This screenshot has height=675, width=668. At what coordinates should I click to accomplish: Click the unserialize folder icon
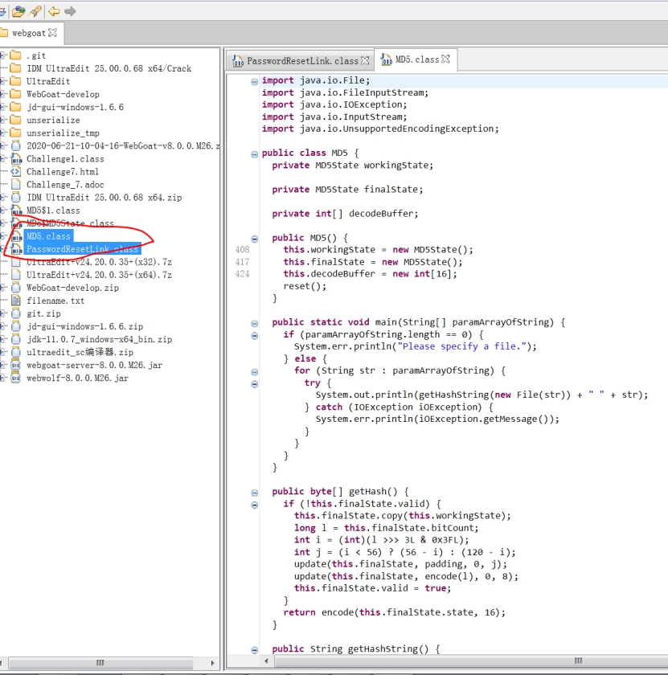15,120
